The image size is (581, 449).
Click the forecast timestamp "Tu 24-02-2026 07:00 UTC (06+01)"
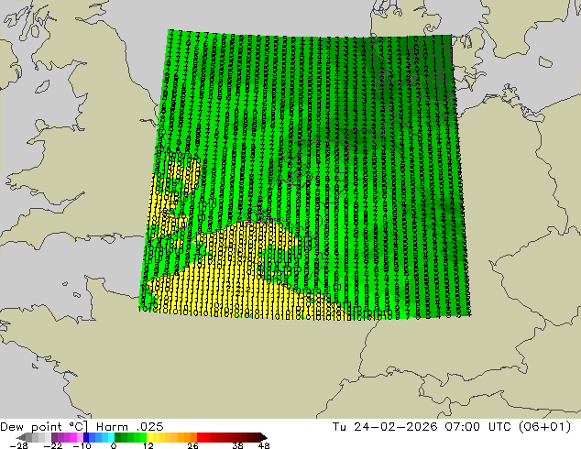click(x=452, y=427)
